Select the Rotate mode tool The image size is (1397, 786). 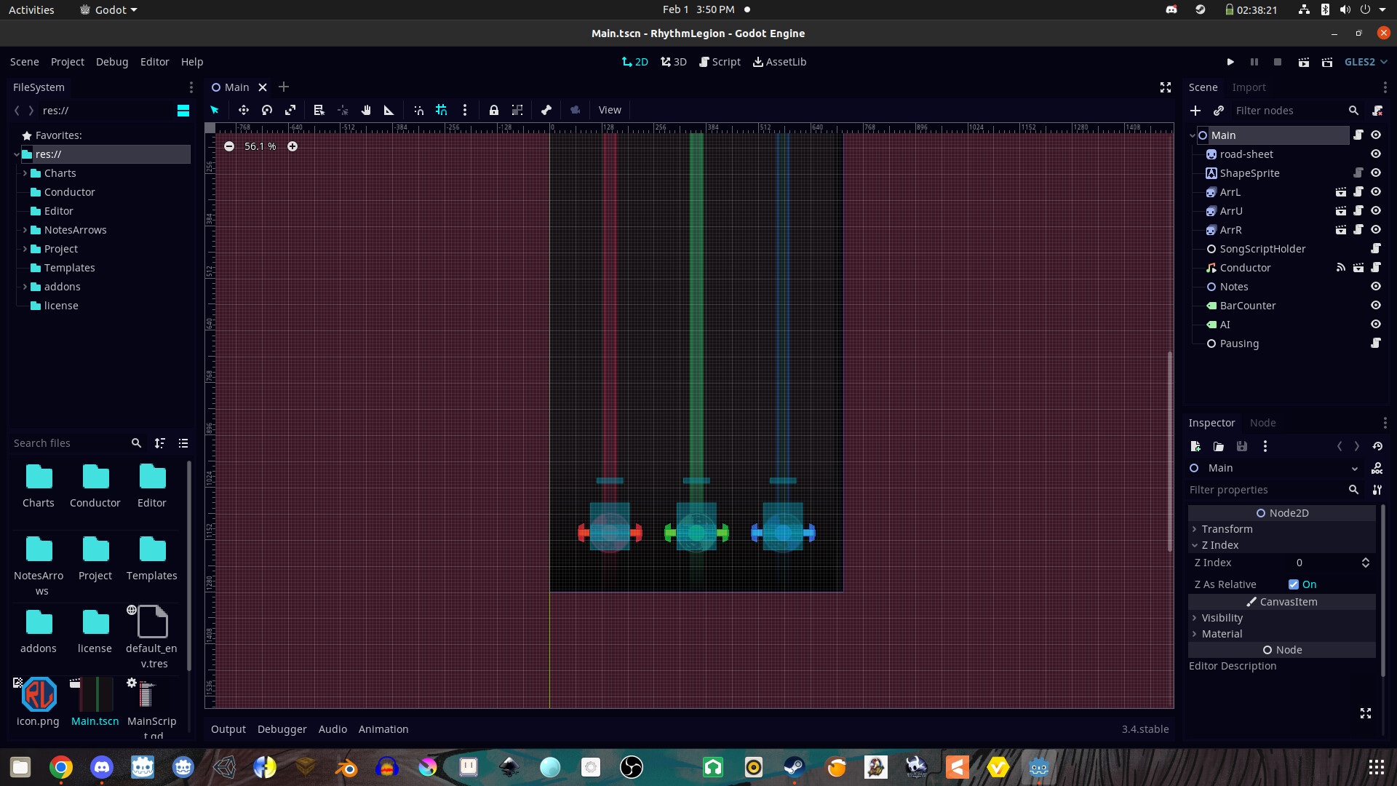(x=267, y=110)
